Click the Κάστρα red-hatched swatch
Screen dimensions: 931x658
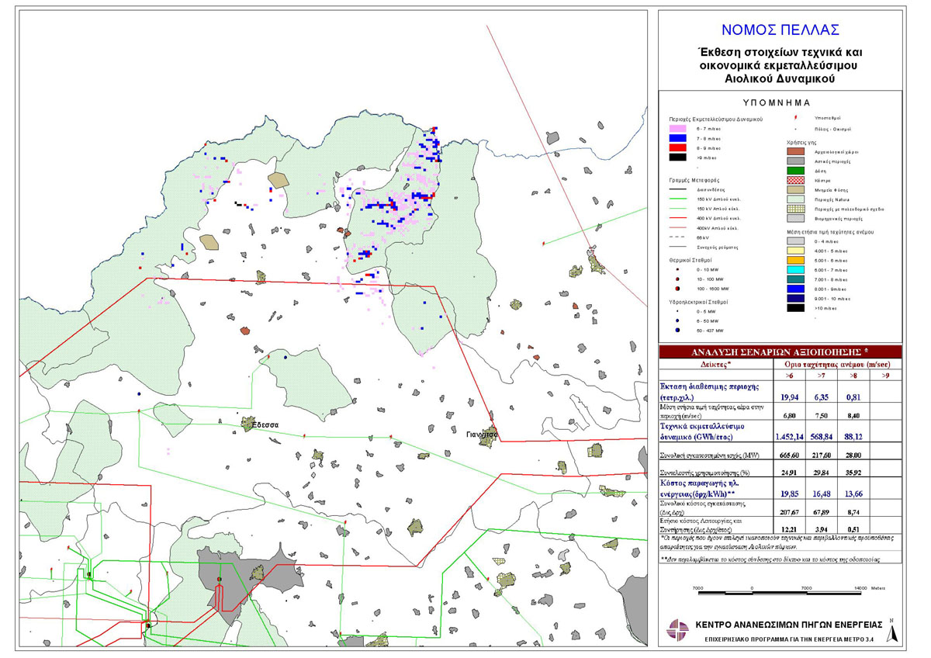[795, 180]
